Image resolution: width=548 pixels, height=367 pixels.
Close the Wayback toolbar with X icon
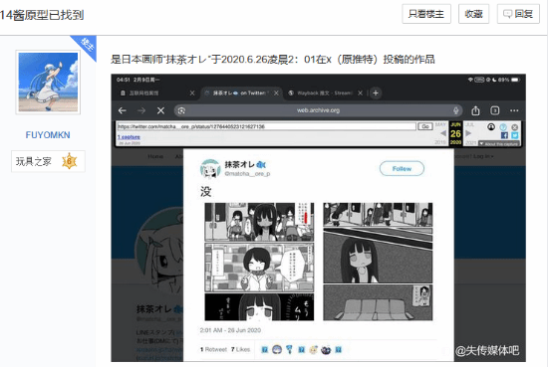514,127
